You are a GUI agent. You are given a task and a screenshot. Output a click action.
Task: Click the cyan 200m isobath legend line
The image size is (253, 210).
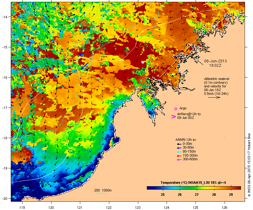[x=100, y=193]
